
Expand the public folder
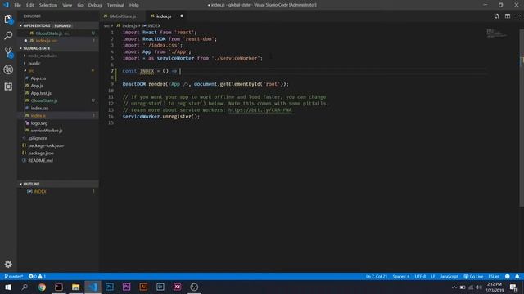[34, 64]
